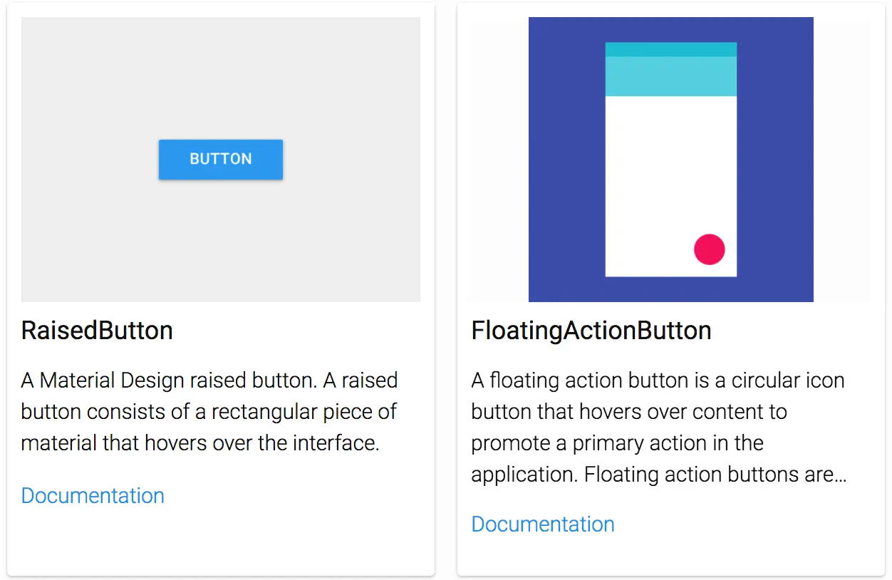Viewport: 892px width, 580px height.
Task: Click the light teal app bar in phone illustration
Action: pyautogui.click(x=670, y=76)
